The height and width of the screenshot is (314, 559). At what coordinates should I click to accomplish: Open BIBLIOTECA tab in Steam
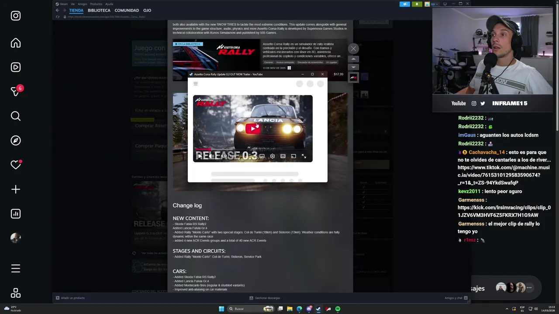coord(99,10)
